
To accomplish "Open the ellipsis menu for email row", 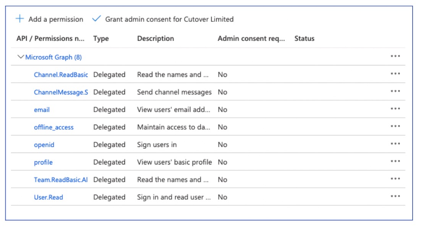I will point(395,109).
